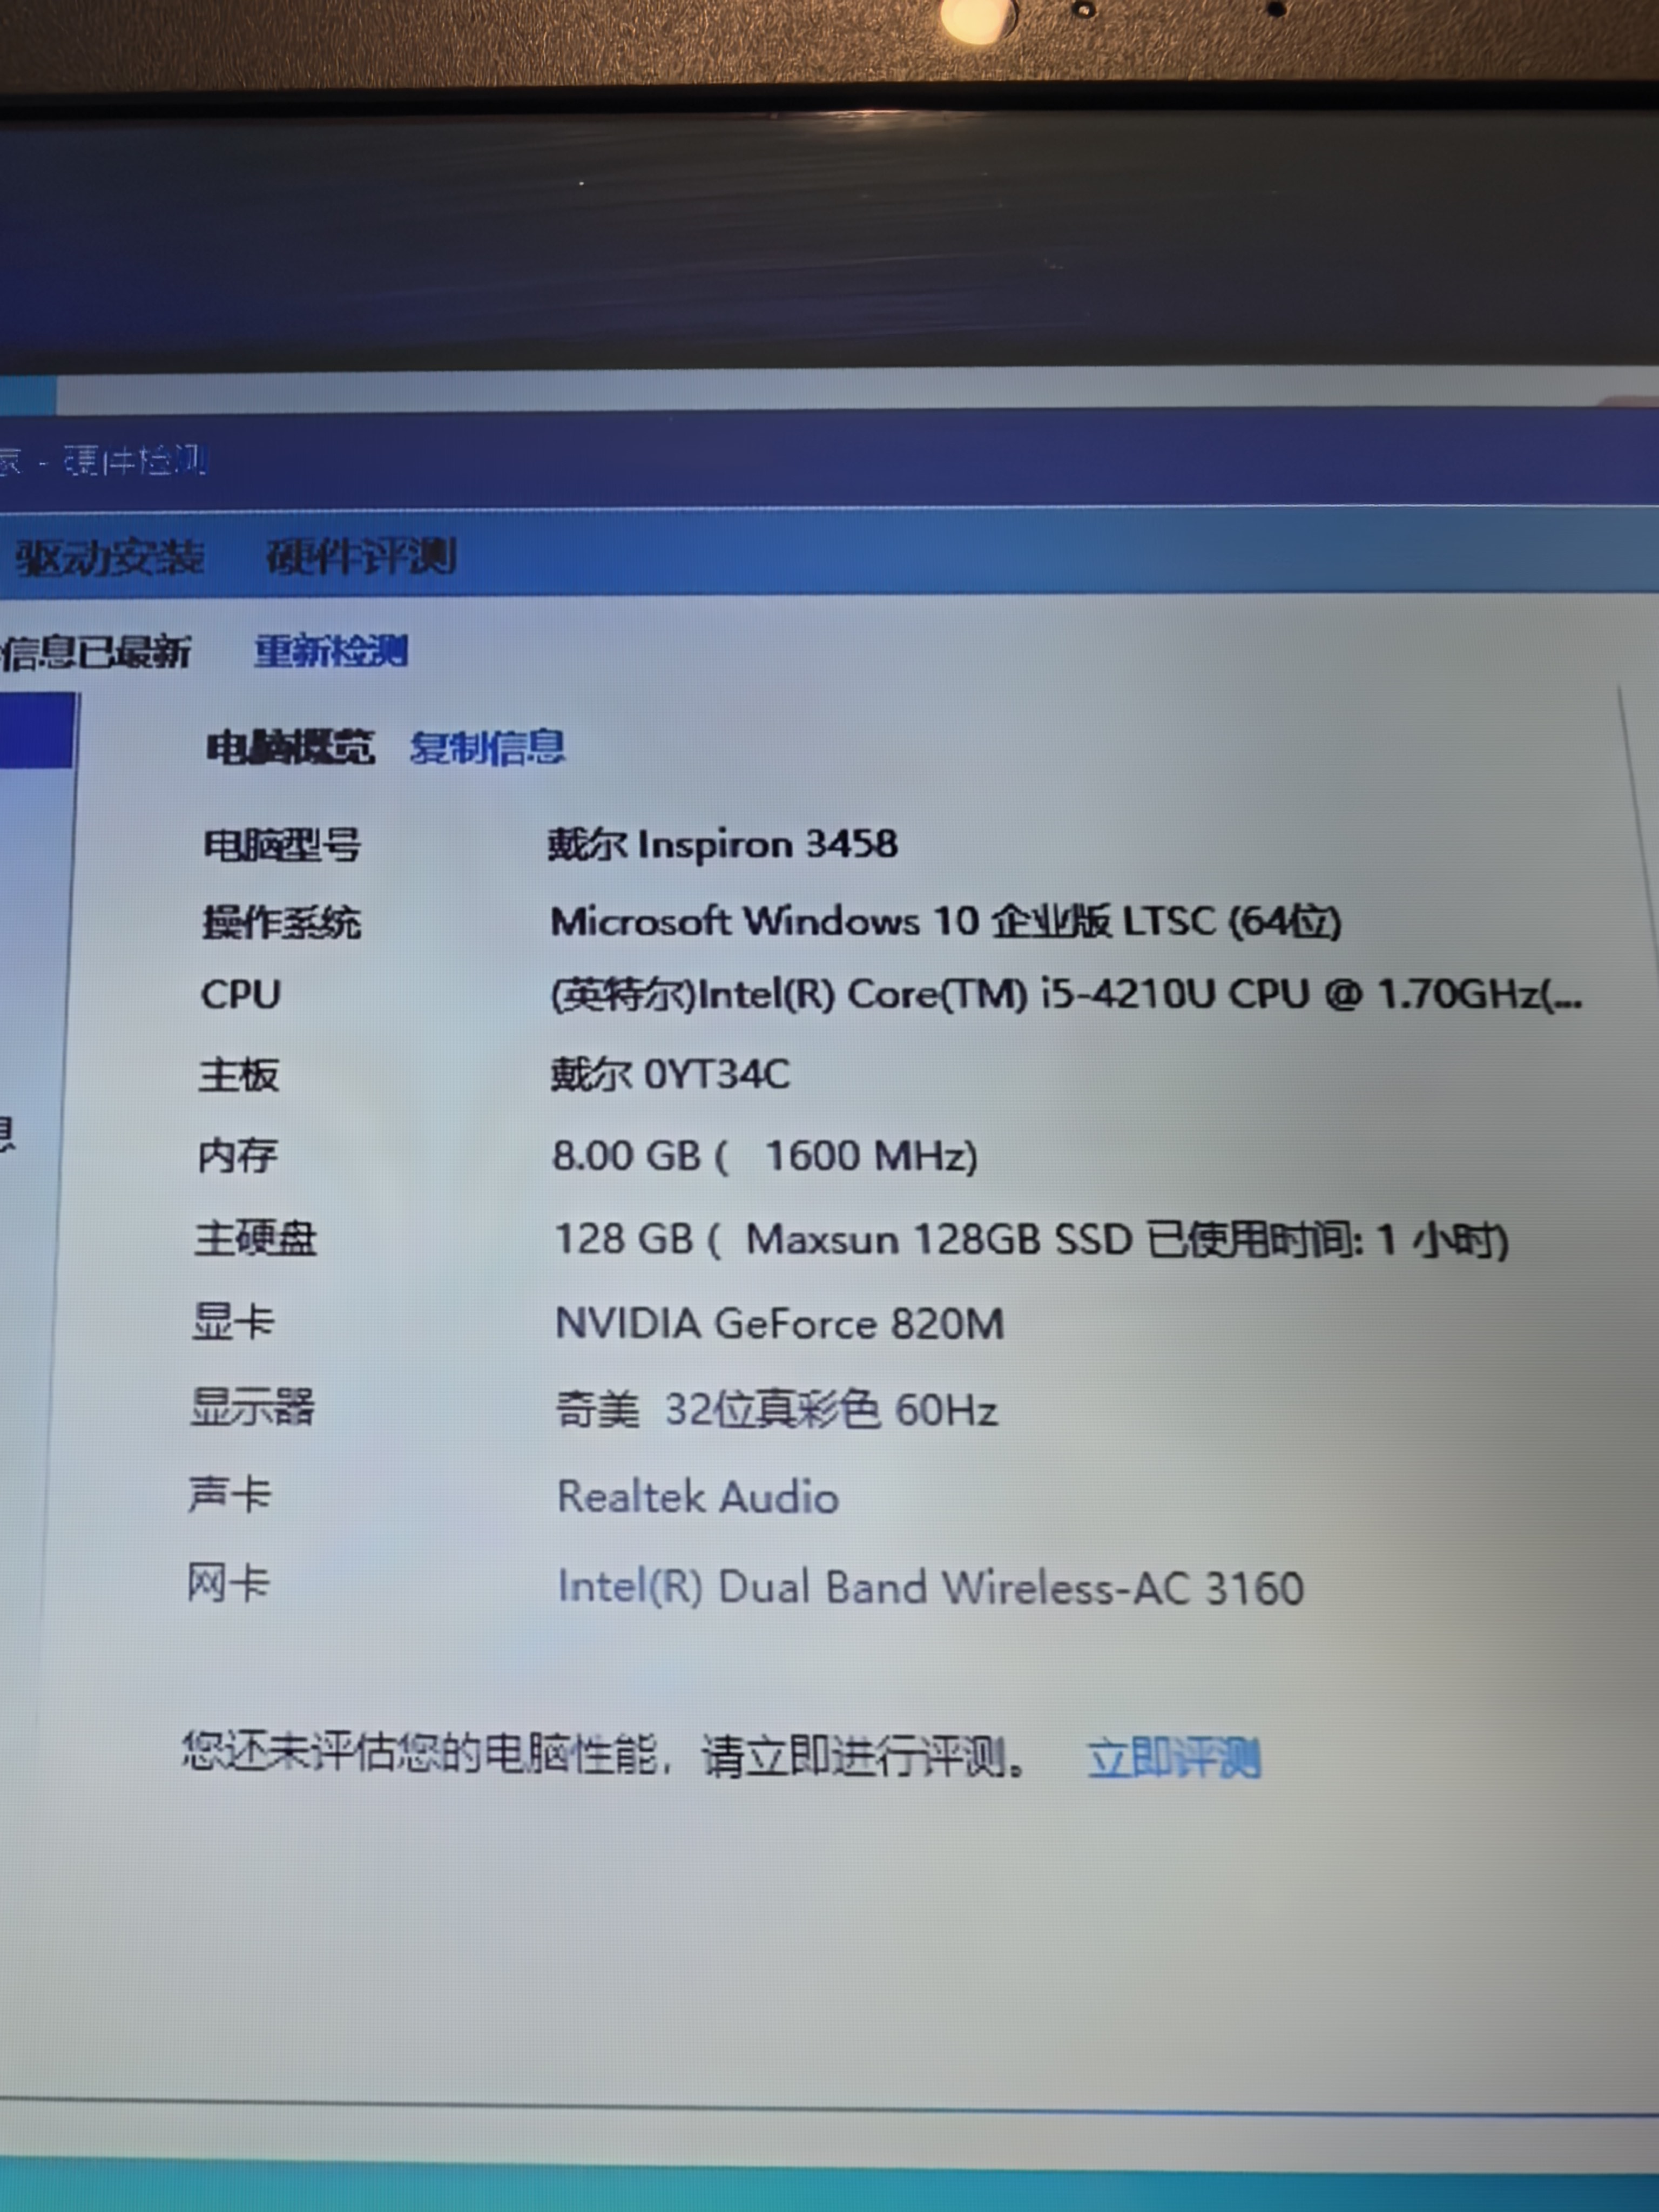Click the Windows 10 企业版 LTSC entry

click(x=945, y=921)
